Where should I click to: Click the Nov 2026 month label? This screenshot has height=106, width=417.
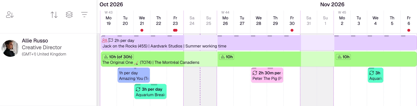click(332, 5)
